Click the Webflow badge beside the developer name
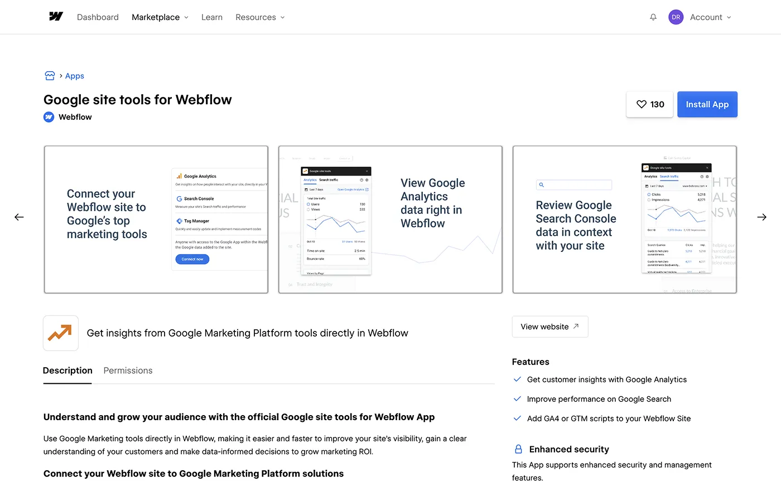Screen dimensions: 781x487 point(49,117)
